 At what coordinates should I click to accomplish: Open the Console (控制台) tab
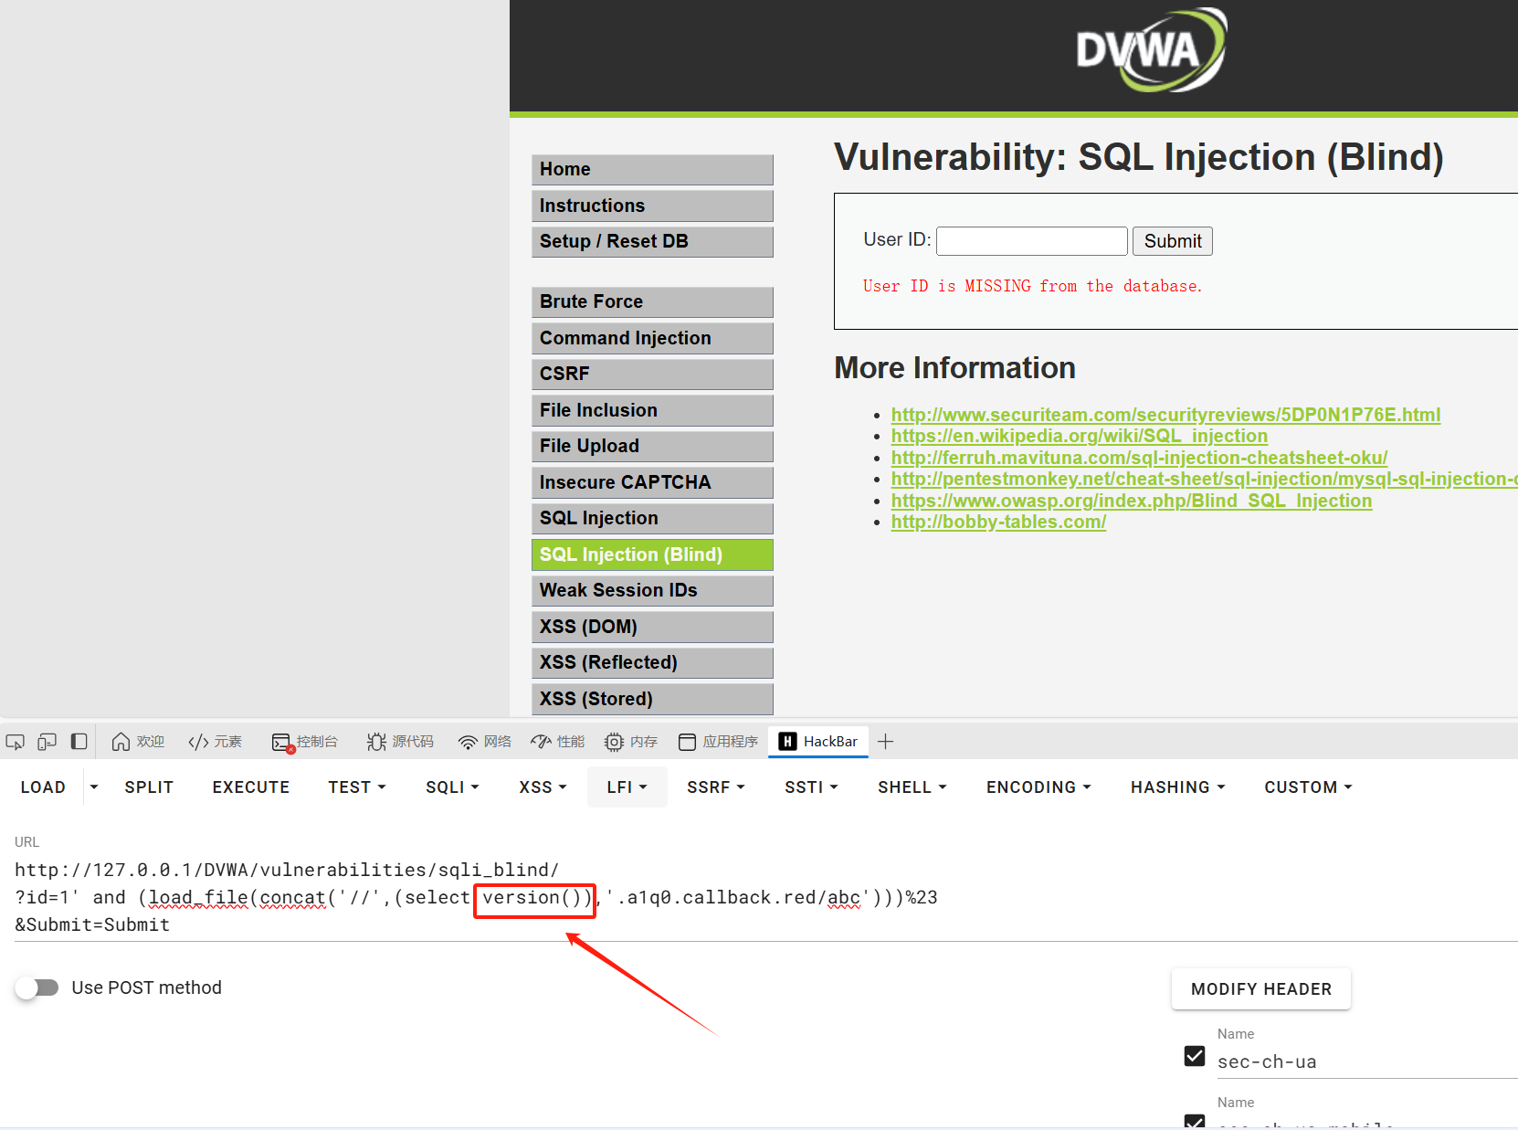click(305, 742)
